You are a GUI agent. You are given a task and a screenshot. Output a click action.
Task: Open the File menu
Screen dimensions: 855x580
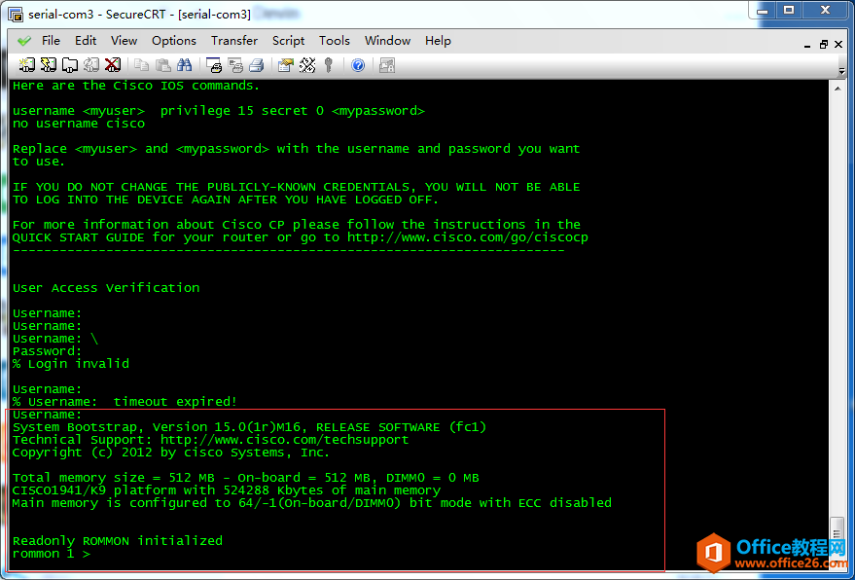point(51,41)
